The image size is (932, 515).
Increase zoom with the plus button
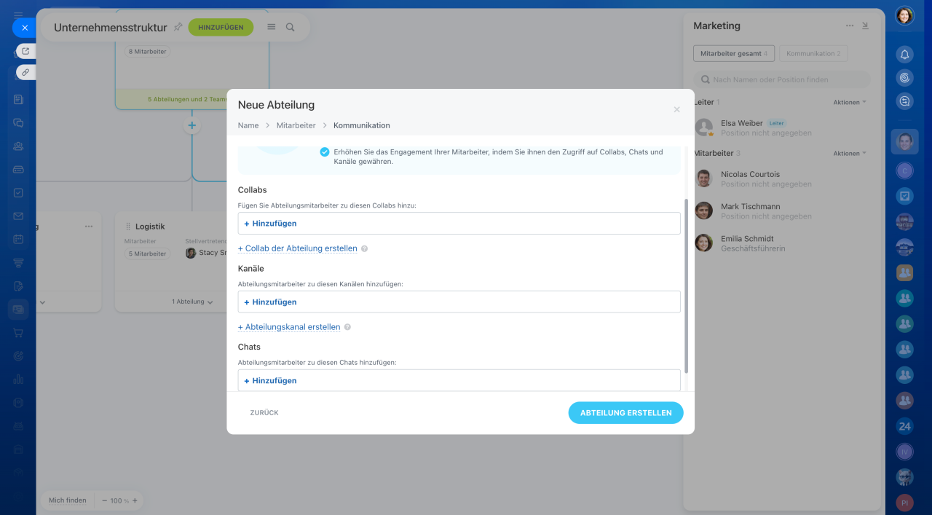tap(135, 500)
